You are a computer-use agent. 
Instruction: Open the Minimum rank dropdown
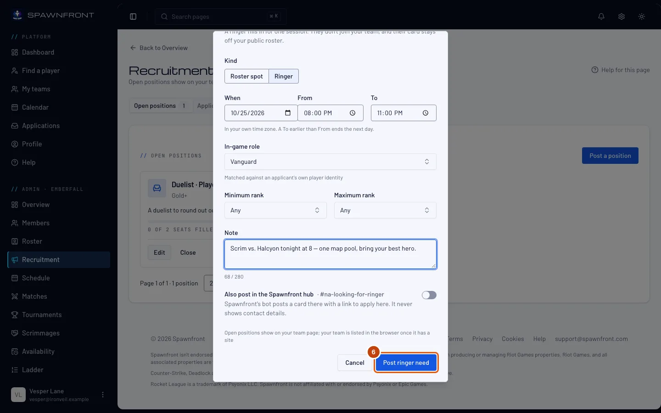tap(275, 210)
